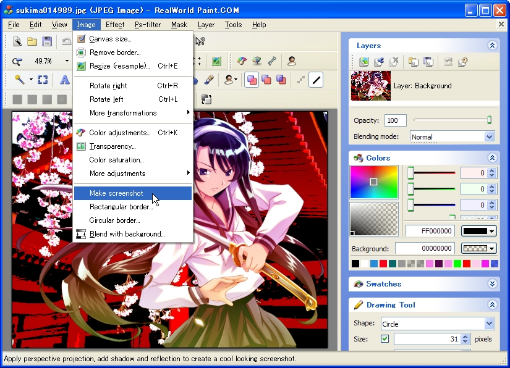Click the green image icon in toolbar
Viewport: 510px width, 368px height.
[x=216, y=61]
